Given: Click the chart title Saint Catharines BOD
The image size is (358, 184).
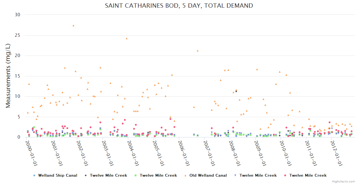Looking at the screenshot, I should pyautogui.click(x=179, y=6).
